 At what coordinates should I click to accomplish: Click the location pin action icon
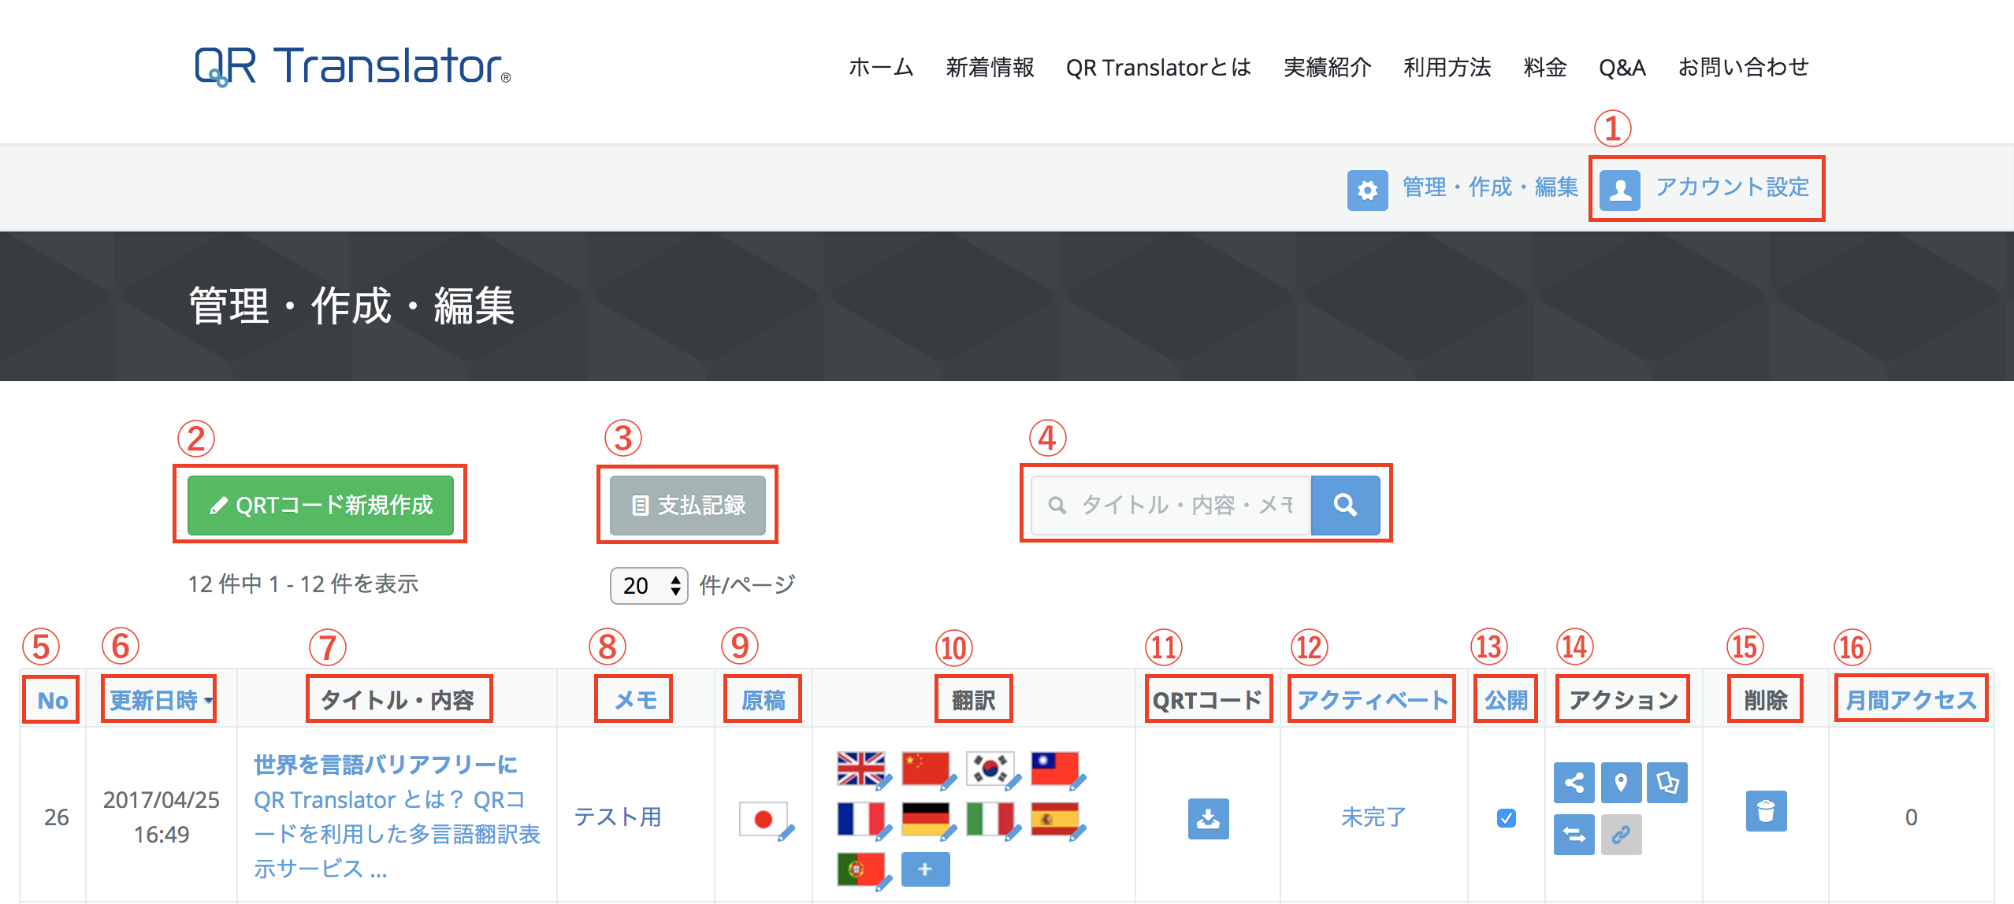1621,783
